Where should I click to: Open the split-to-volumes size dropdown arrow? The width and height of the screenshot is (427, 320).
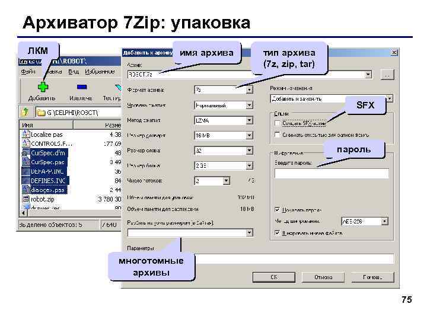pyautogui.click(x=249, y=233)
